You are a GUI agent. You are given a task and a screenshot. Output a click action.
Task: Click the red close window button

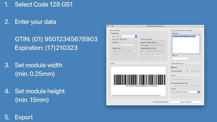pos(108,26)
